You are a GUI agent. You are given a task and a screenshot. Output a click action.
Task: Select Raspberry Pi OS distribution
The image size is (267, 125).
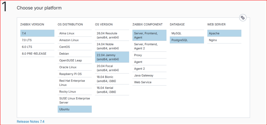click(75, 74)
